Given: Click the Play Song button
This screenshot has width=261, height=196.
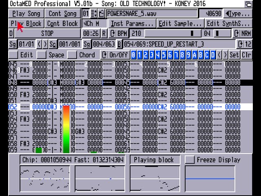Looking at the screenshot, I should point(26,13).
